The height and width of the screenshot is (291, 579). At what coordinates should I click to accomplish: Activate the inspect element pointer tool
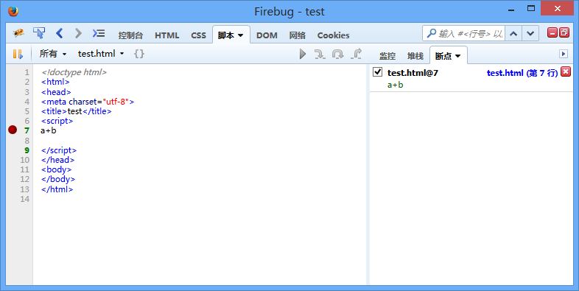point(39,33)
